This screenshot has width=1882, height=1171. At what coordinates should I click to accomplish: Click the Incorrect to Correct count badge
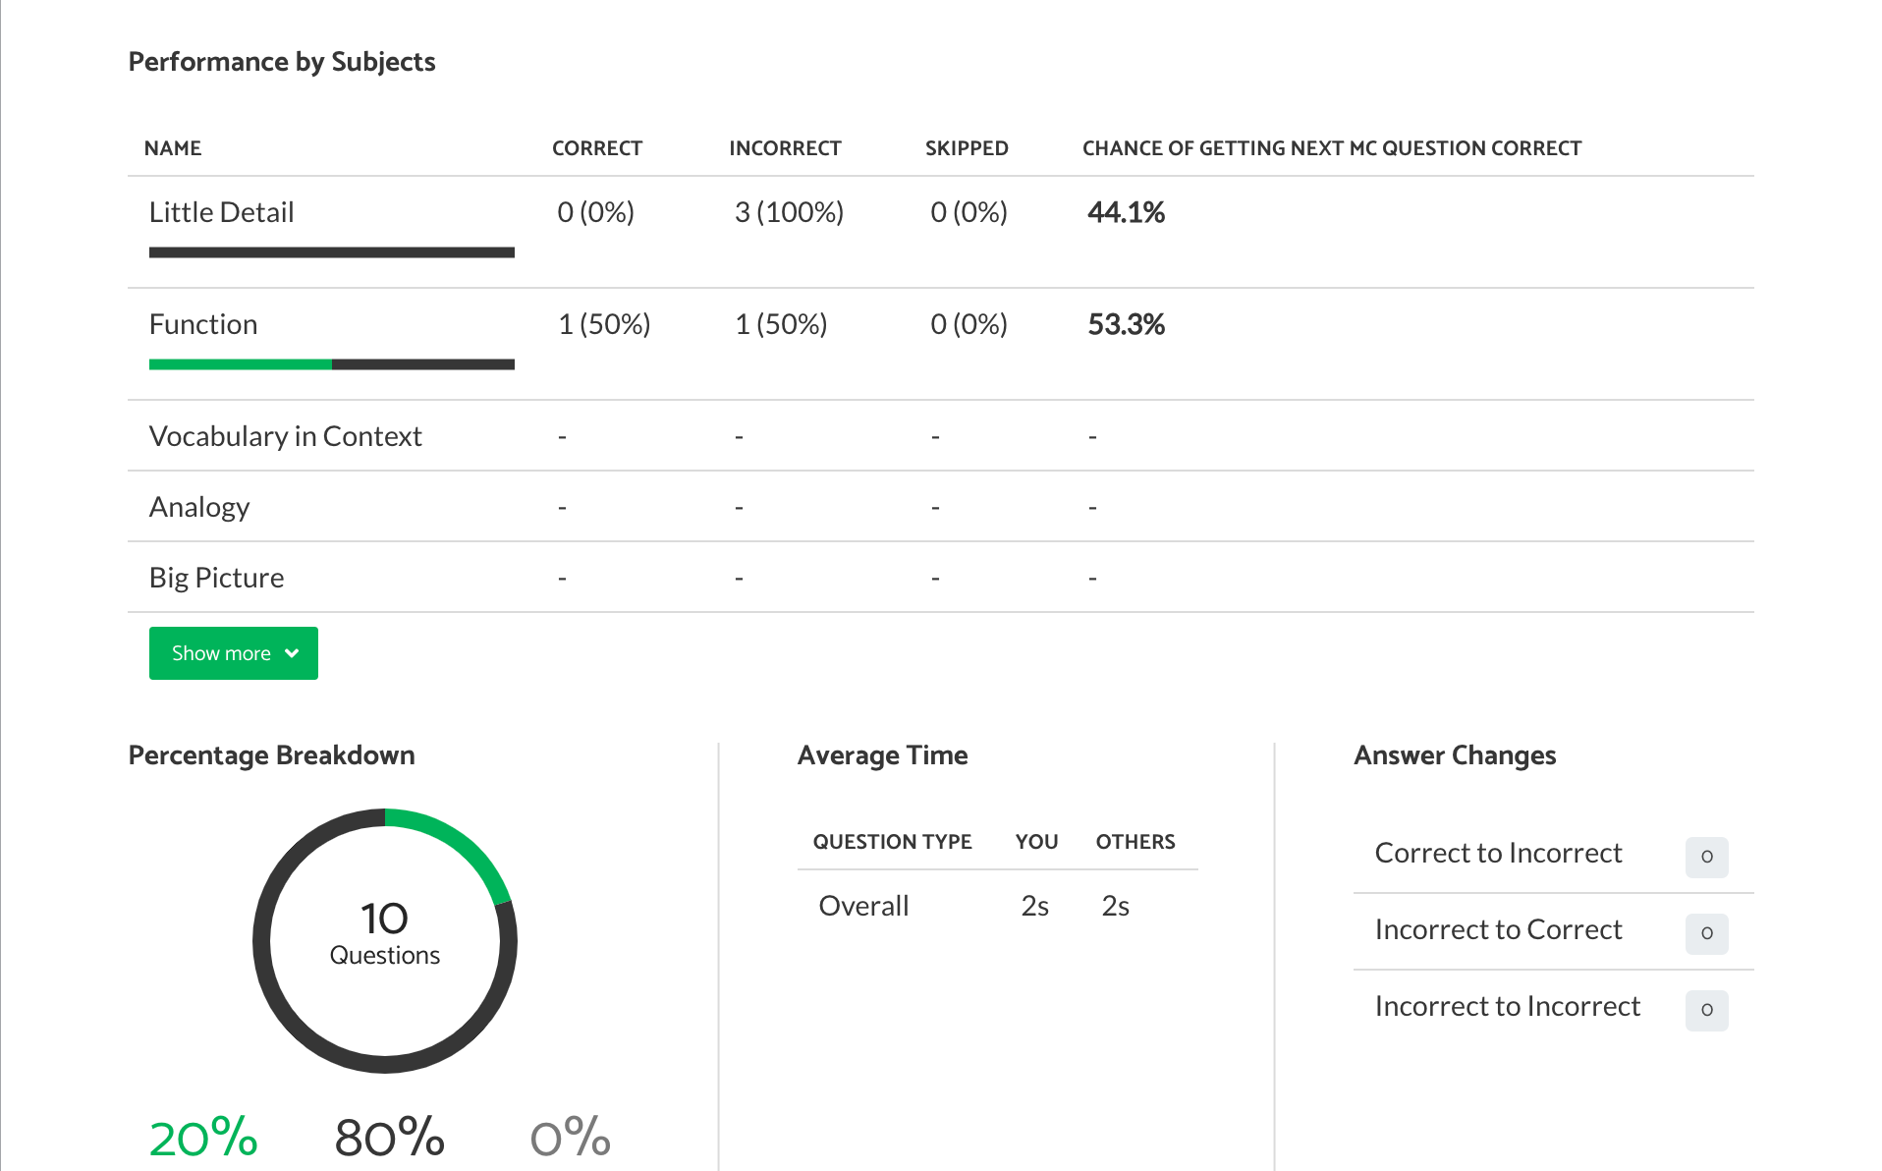[1706, 933]
